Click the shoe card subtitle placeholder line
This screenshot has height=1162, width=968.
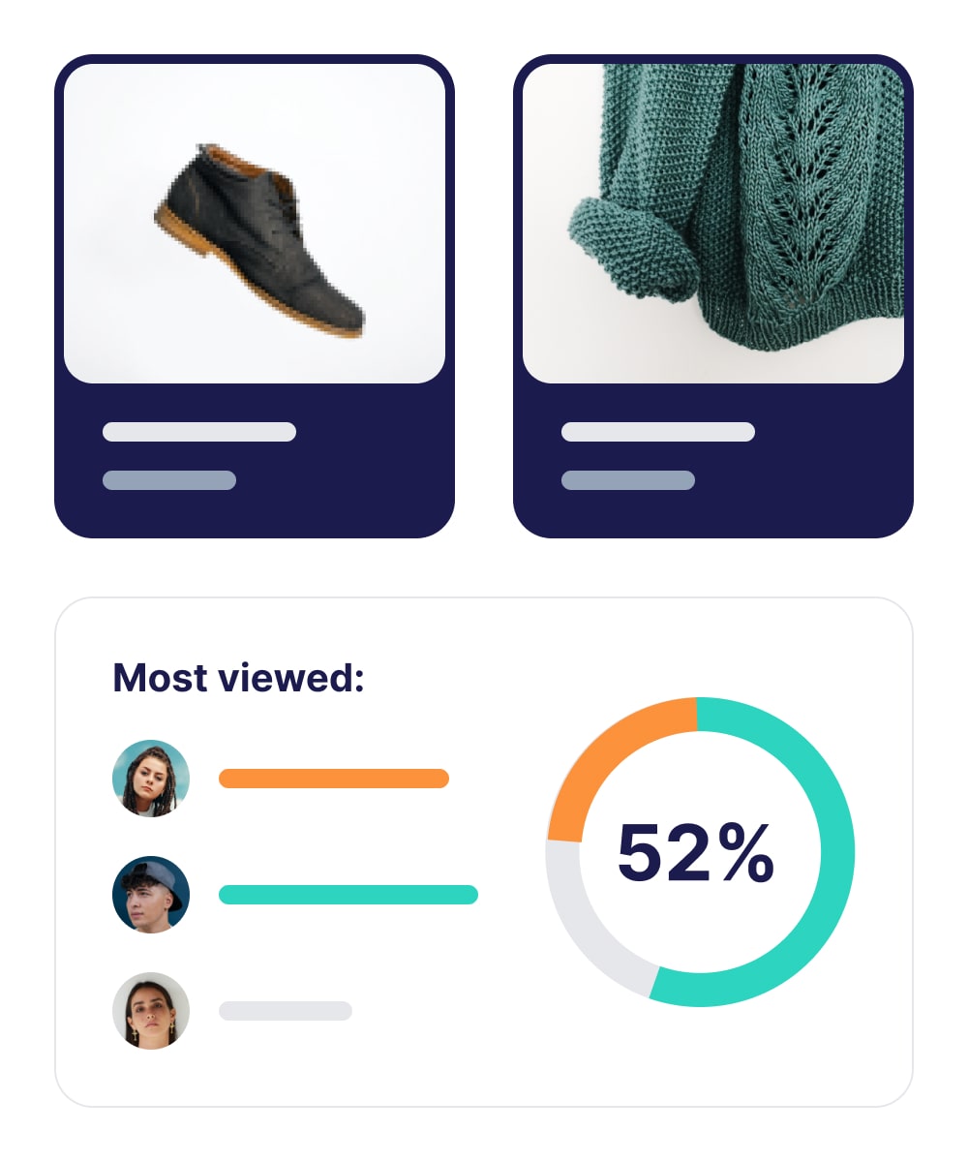[x=169, y=480]
